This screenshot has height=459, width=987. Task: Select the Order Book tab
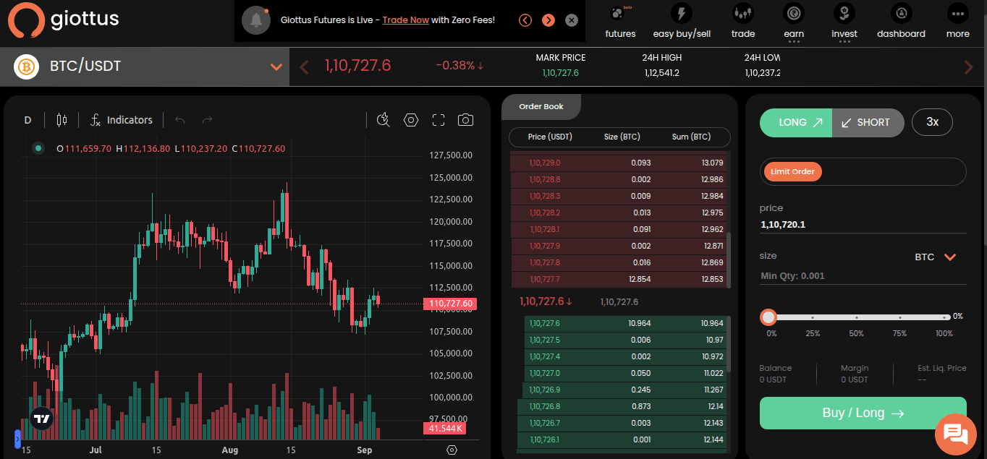(541, 107)
